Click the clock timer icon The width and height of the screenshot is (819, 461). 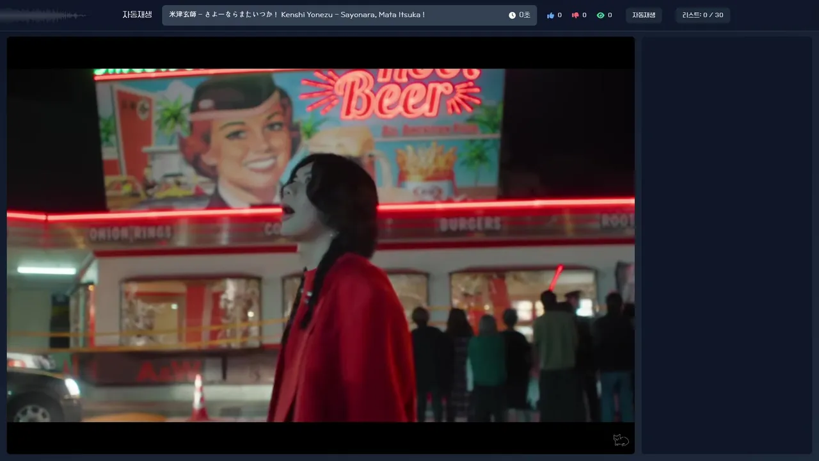click(512, 15)
